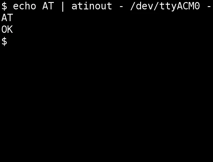Click the /dev/ttyACM0 device path

tap(165, 6)
